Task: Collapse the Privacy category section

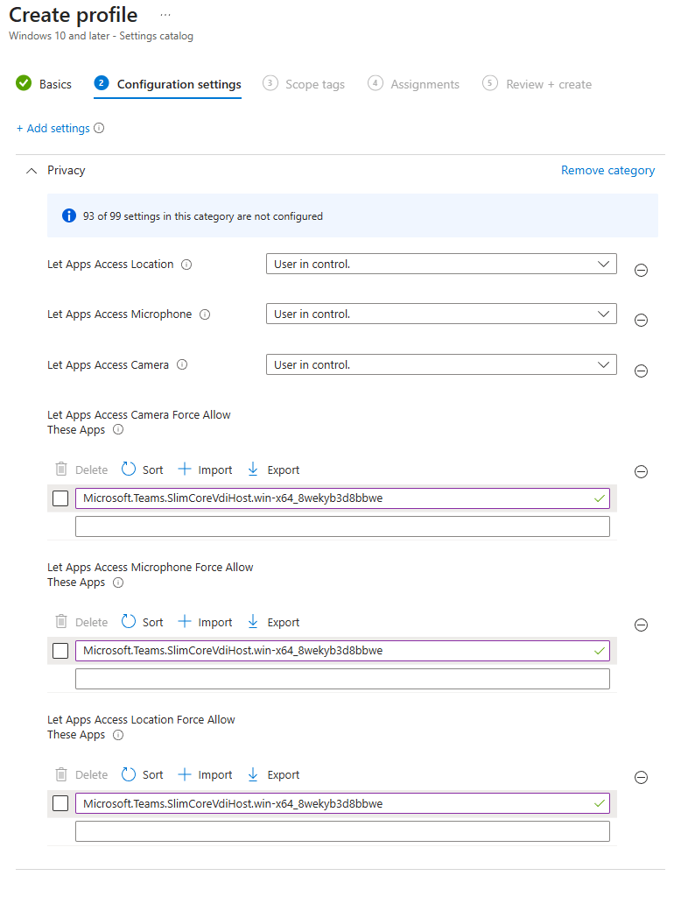Action: (x=32, y=171)
